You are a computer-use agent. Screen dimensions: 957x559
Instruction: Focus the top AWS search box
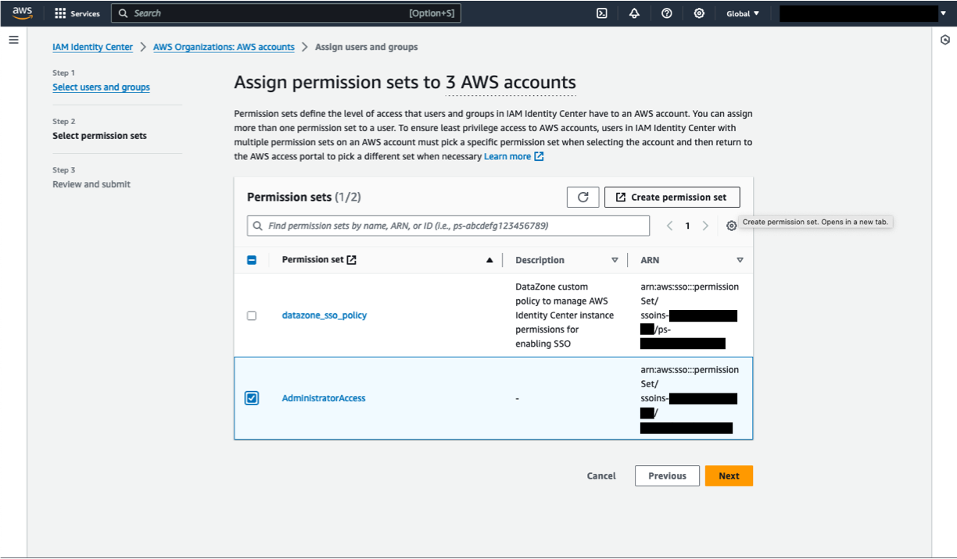click(285, 13)
